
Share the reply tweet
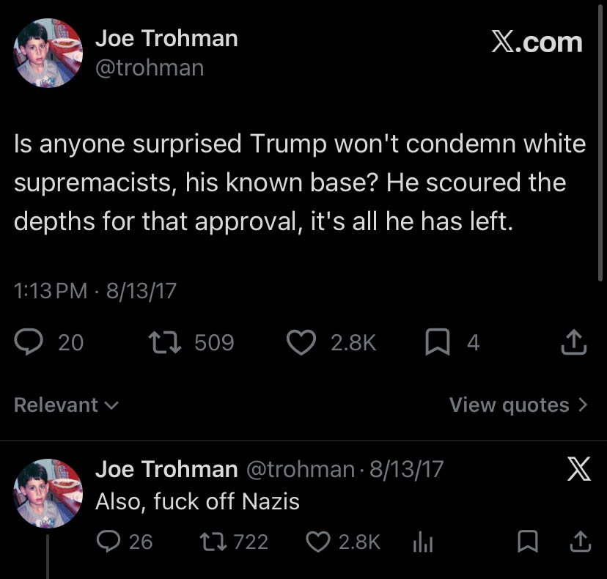581,541
